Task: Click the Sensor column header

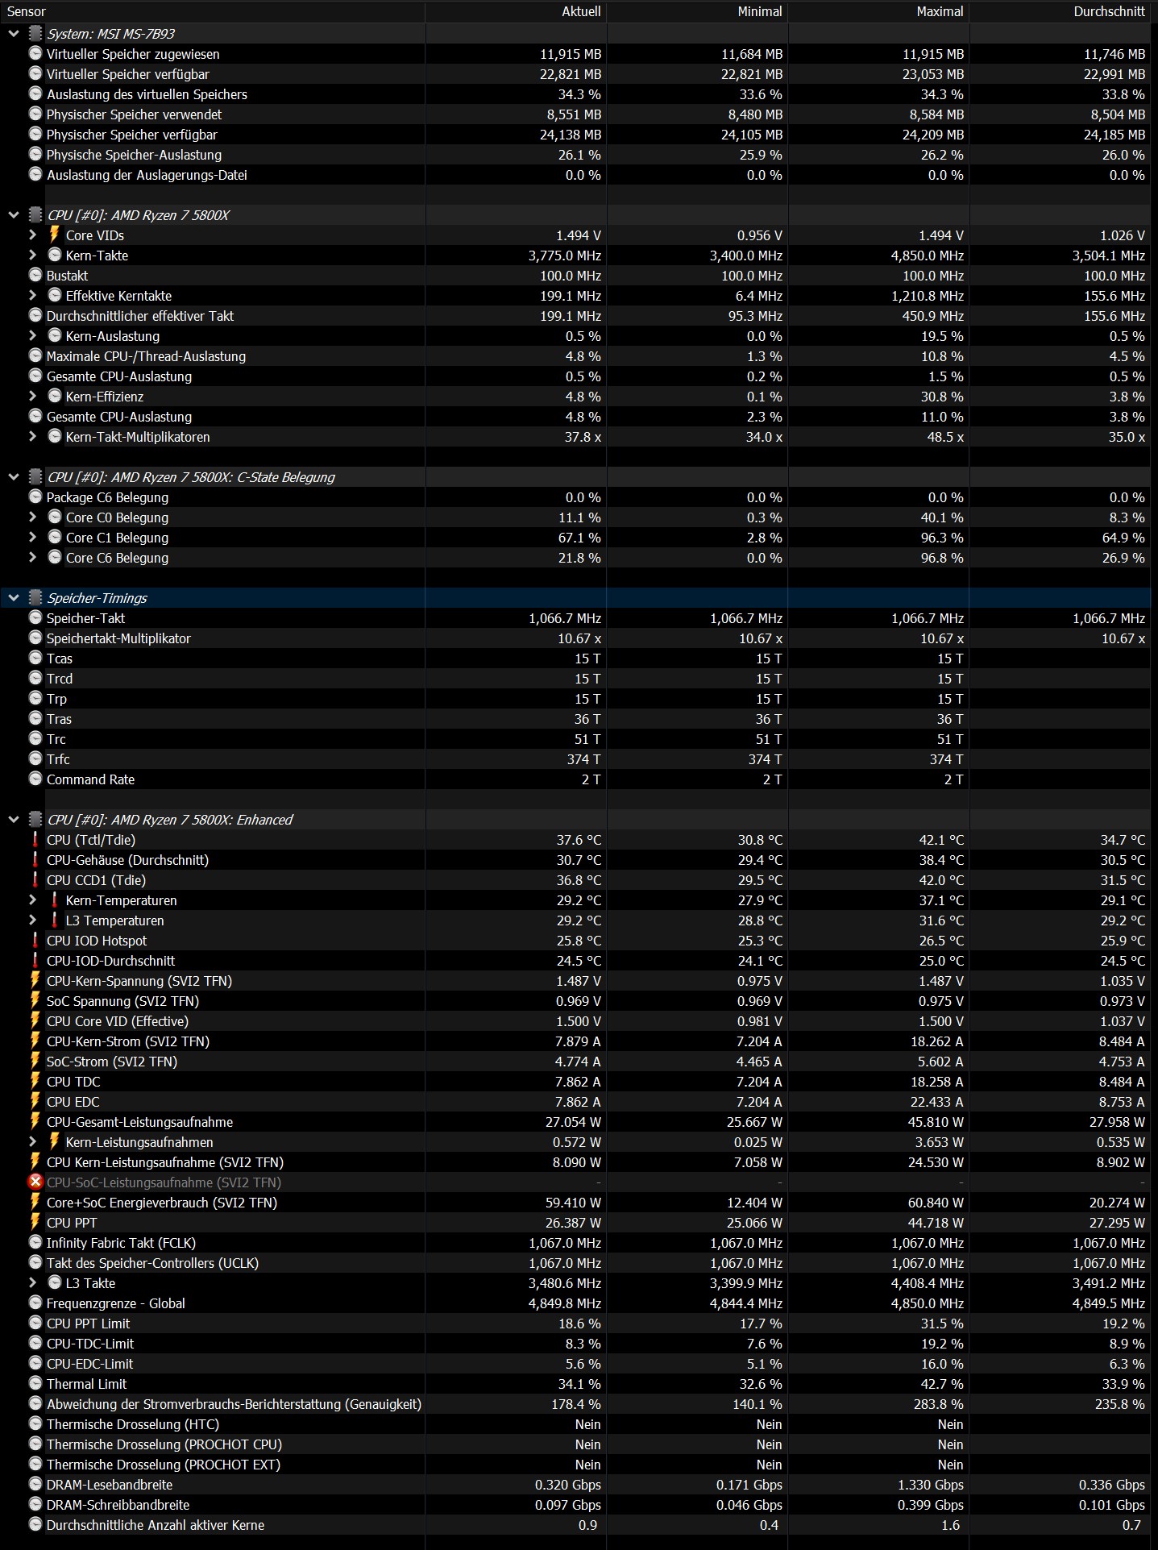Action: (213, 11)
